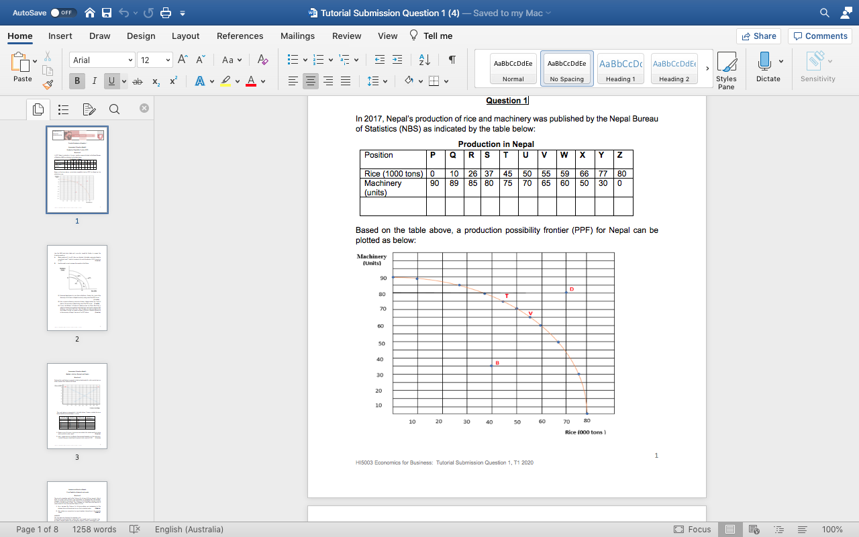This screenshot has width=859, height=537.
Task: Sort the text A to Z
Action: click(425, 60)
